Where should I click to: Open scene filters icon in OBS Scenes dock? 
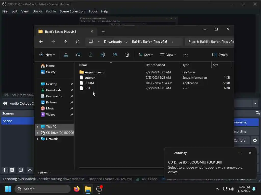pyautogui.click(x=21, y=170)
